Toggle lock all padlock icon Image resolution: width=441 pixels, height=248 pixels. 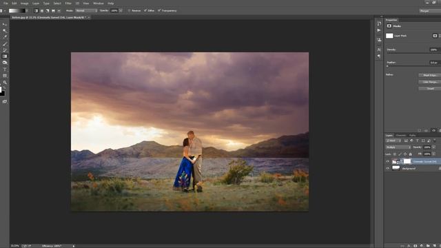click(x=411, y=154)
